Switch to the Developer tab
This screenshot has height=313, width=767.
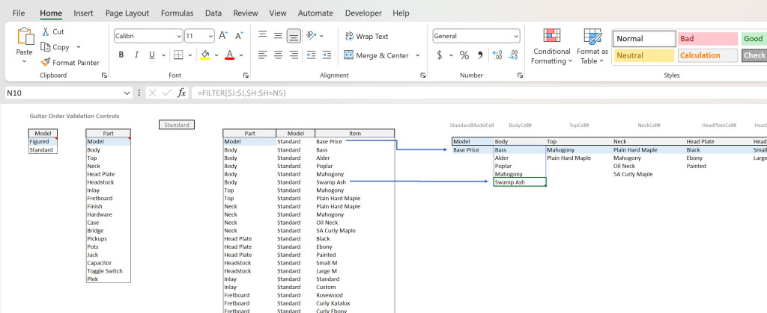point(365,13)
